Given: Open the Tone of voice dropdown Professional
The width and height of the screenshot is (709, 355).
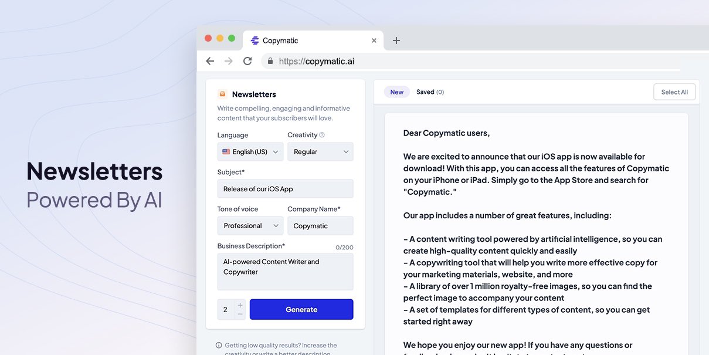Looking at the screenshot, I should pos(250,225).
